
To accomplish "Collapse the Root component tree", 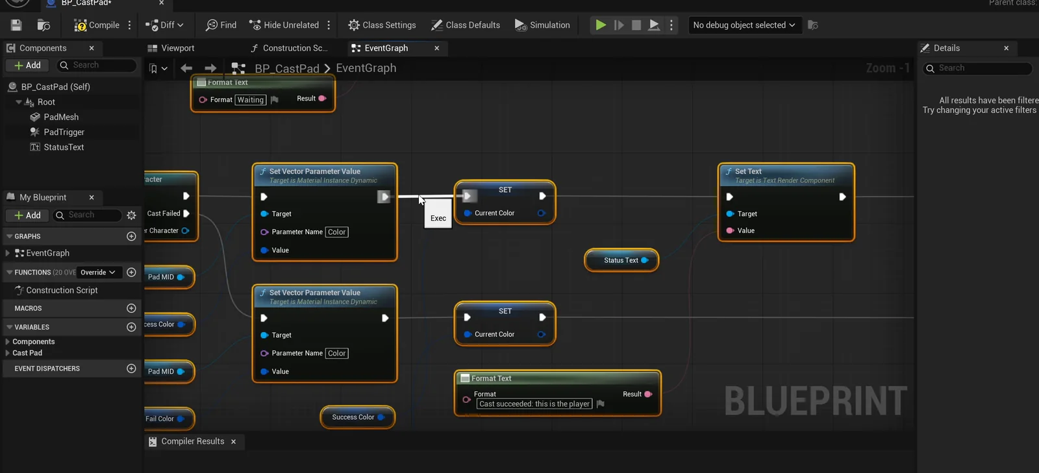I will point(19,103).
